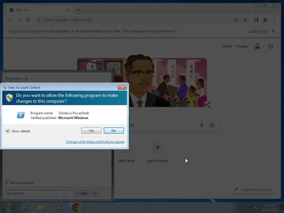
Task: Open Images link
Action: [x=242, y=46]
